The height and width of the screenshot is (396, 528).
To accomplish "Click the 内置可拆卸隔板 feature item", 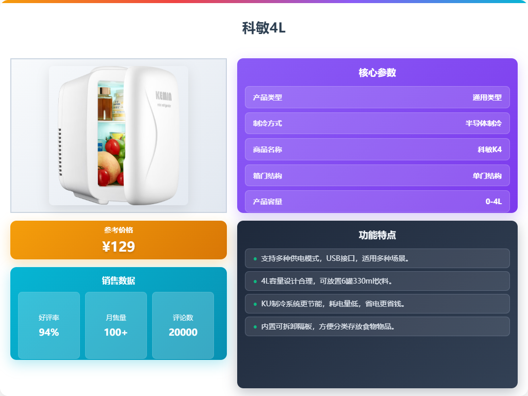I will pos(377,326).
